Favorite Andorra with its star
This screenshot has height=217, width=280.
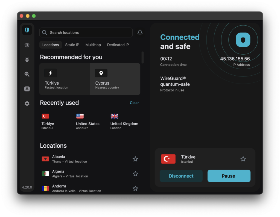(135, 188)
